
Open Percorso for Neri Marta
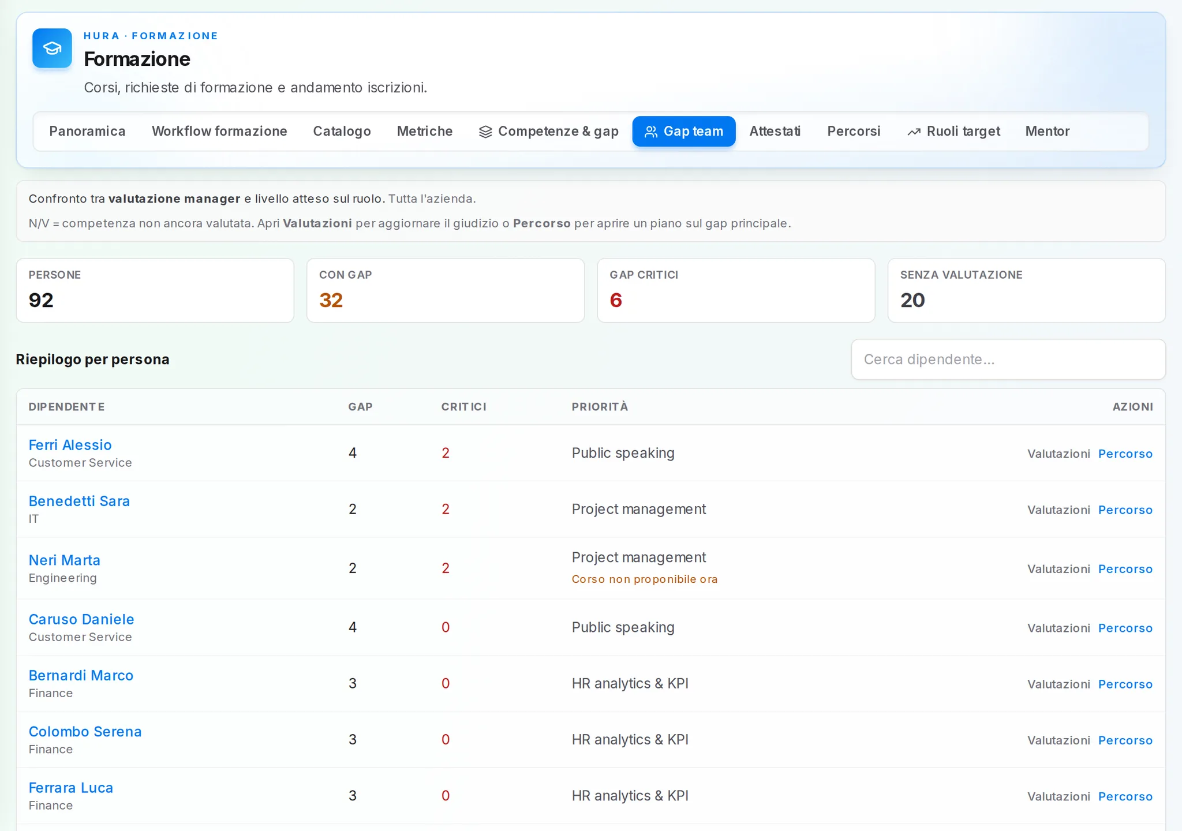pos(1125,569)
